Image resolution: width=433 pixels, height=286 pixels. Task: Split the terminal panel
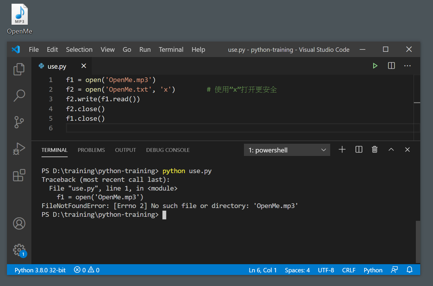point(359,150)
